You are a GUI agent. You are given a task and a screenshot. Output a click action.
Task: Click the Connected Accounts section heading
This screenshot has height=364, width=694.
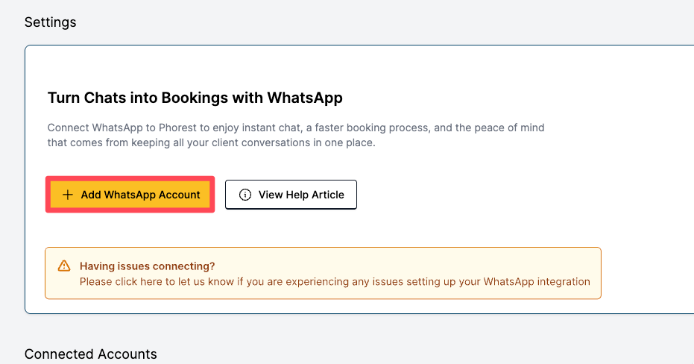point(91,354)
